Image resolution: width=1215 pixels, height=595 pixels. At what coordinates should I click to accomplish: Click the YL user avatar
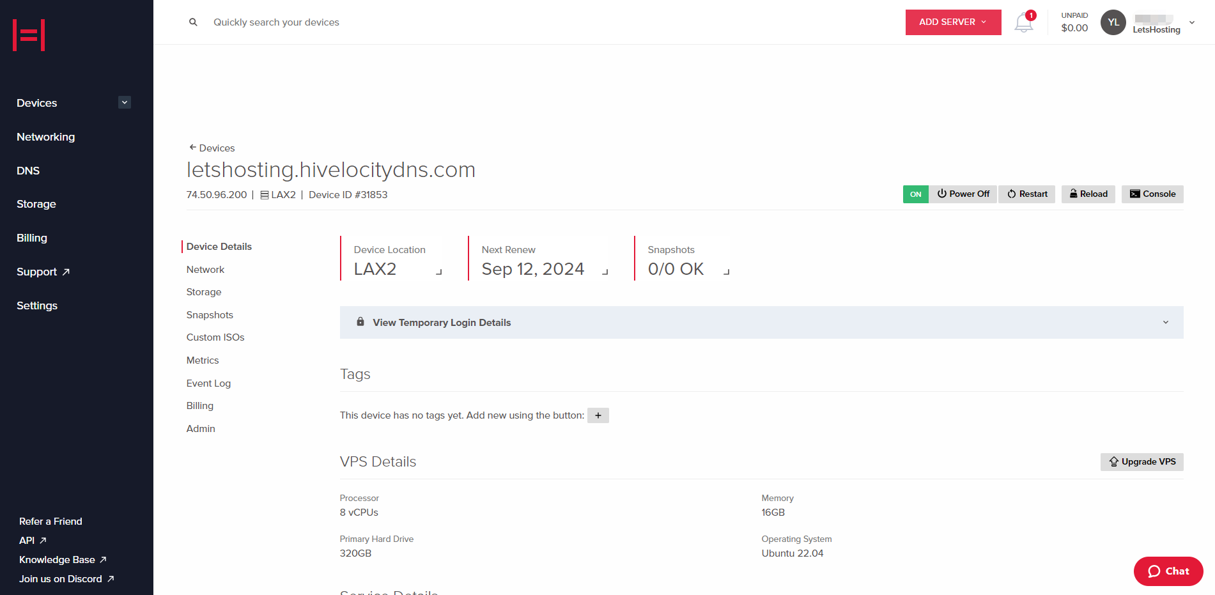click(x=1113, y=22)
